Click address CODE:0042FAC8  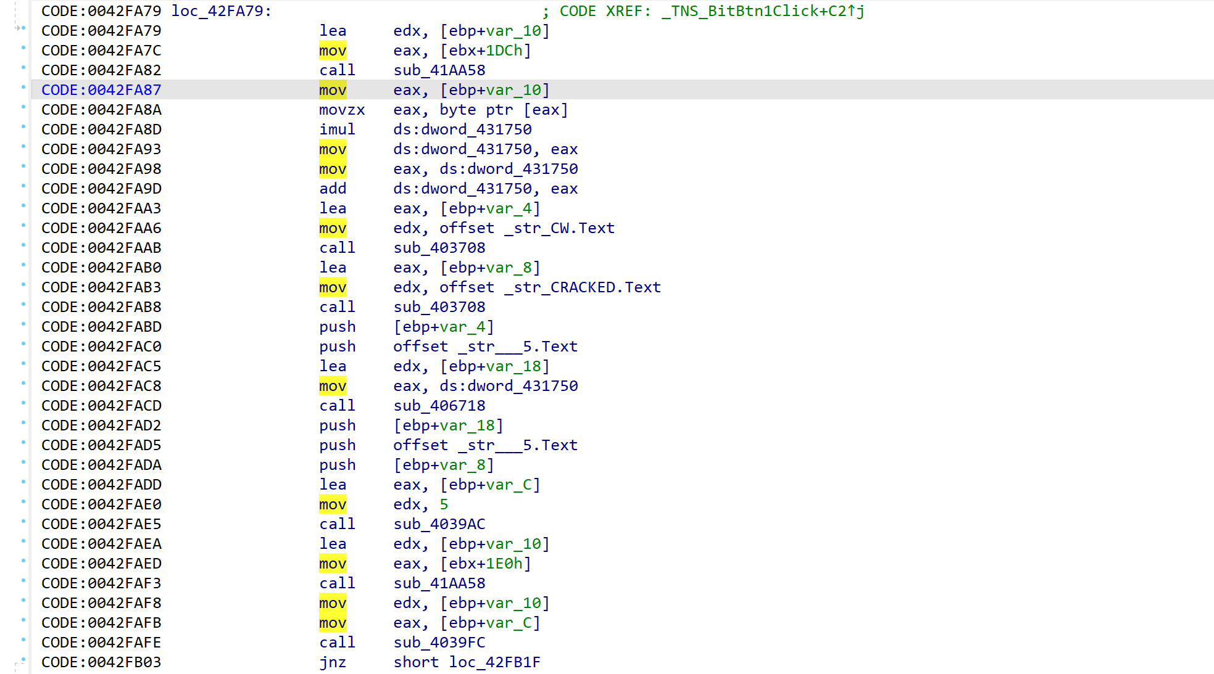point(101,386)
